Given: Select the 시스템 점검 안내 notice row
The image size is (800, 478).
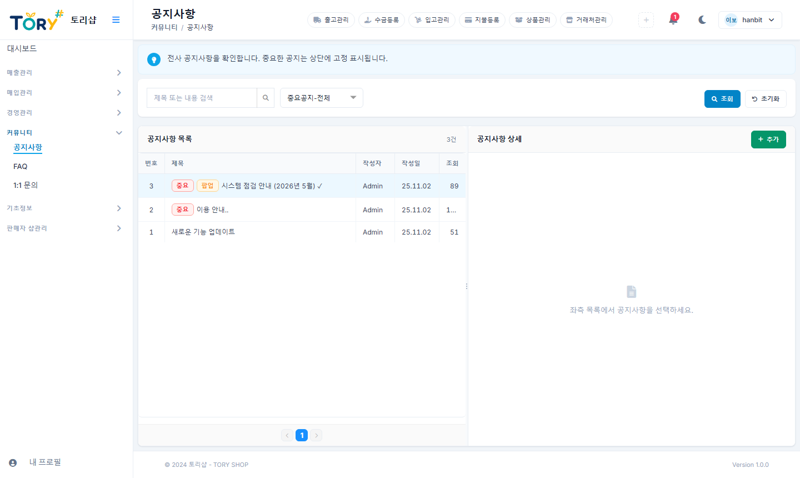Looking at the screenshot, I should pos(302,186).
